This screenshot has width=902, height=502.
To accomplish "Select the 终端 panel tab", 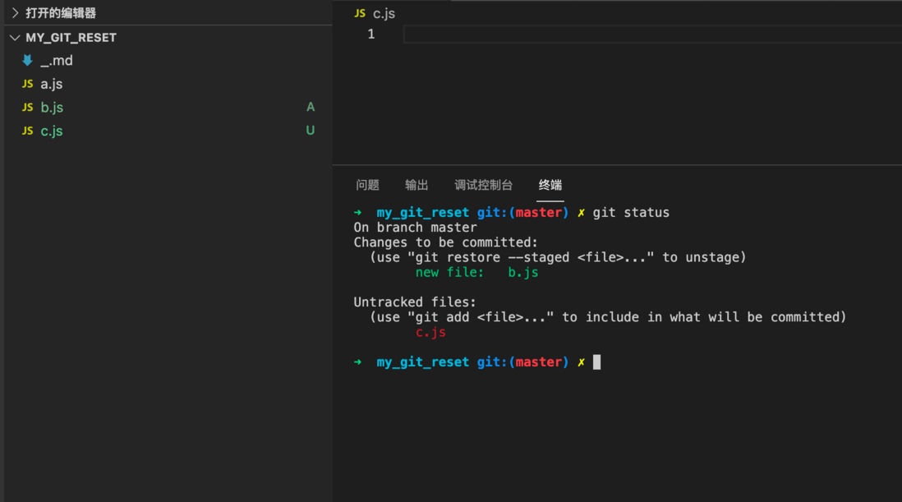I will pyautogui.click(x=550, y=185).
